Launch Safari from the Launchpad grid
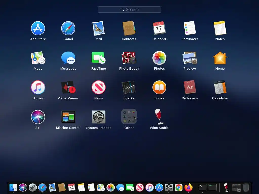 point(68,28)
